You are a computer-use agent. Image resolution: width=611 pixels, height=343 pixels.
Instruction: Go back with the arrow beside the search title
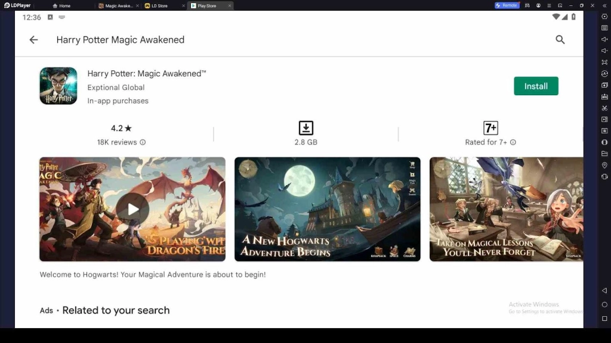tap(33, 40)
